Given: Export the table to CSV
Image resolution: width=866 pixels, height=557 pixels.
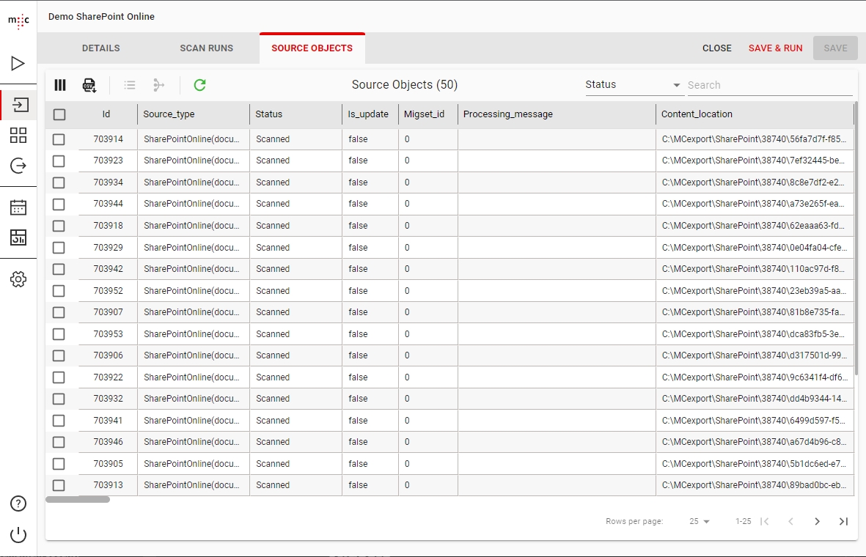Looking at the screenshot, I should pos(89,85).
